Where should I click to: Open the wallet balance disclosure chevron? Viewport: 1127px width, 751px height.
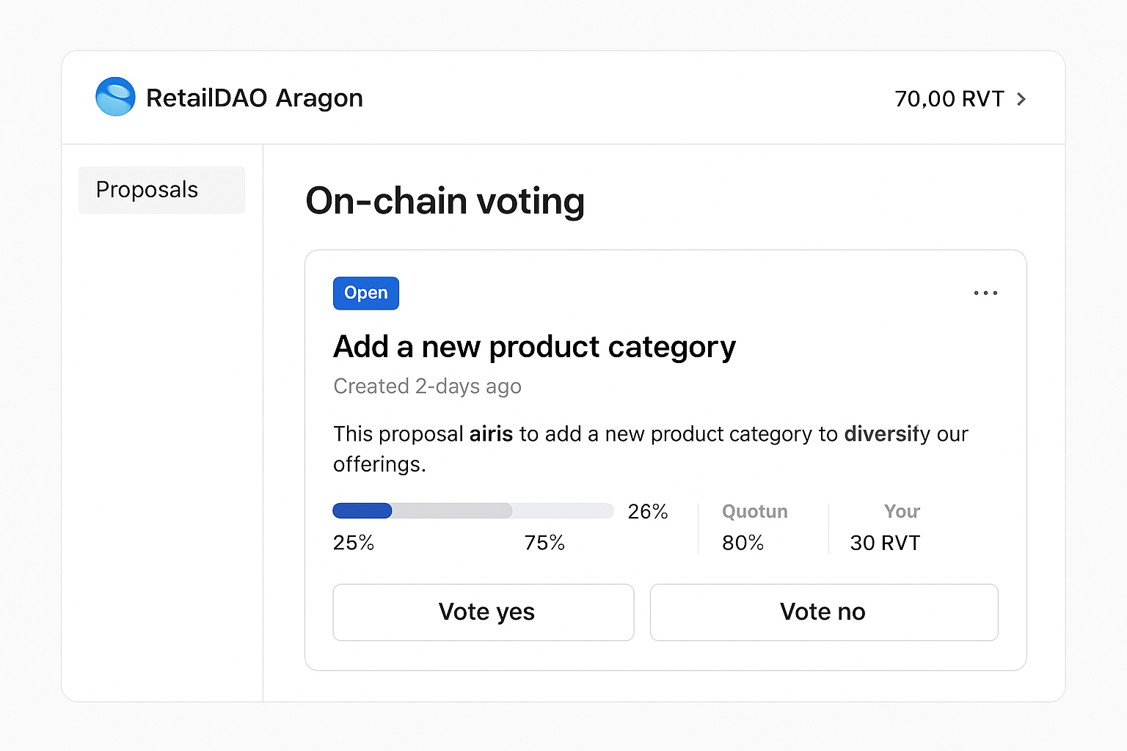(x=1021, y=98)
